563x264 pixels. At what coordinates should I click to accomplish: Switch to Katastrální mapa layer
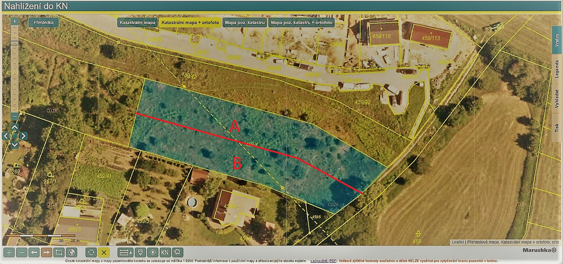tap(137, 22)
